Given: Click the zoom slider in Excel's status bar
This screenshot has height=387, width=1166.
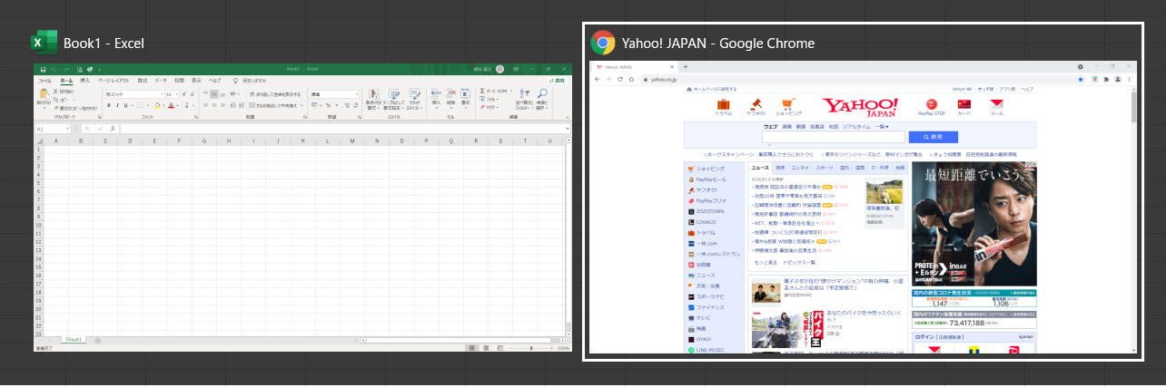Looking at the screenshot, I should coord(531,348).
